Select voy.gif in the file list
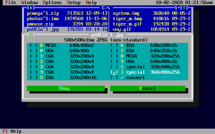215x134 pixels. [152, 29]
